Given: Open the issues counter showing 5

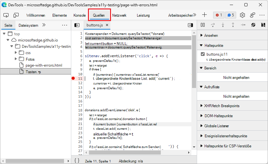Looking at the screenshot, I should pos(230,15).
